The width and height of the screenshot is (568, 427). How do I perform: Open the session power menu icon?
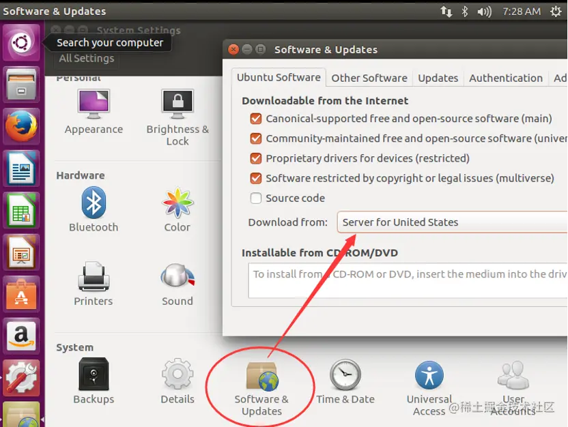click(556, 12)
